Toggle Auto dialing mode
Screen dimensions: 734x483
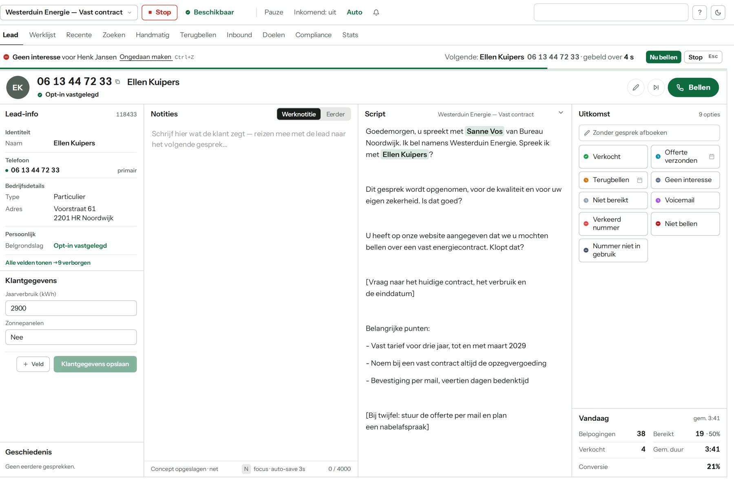coord(354,12)
